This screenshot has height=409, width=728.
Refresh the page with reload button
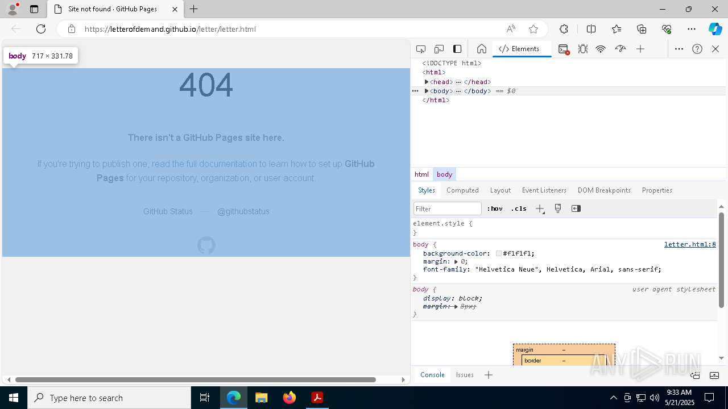pyautogui.click(x=41, y=29)
